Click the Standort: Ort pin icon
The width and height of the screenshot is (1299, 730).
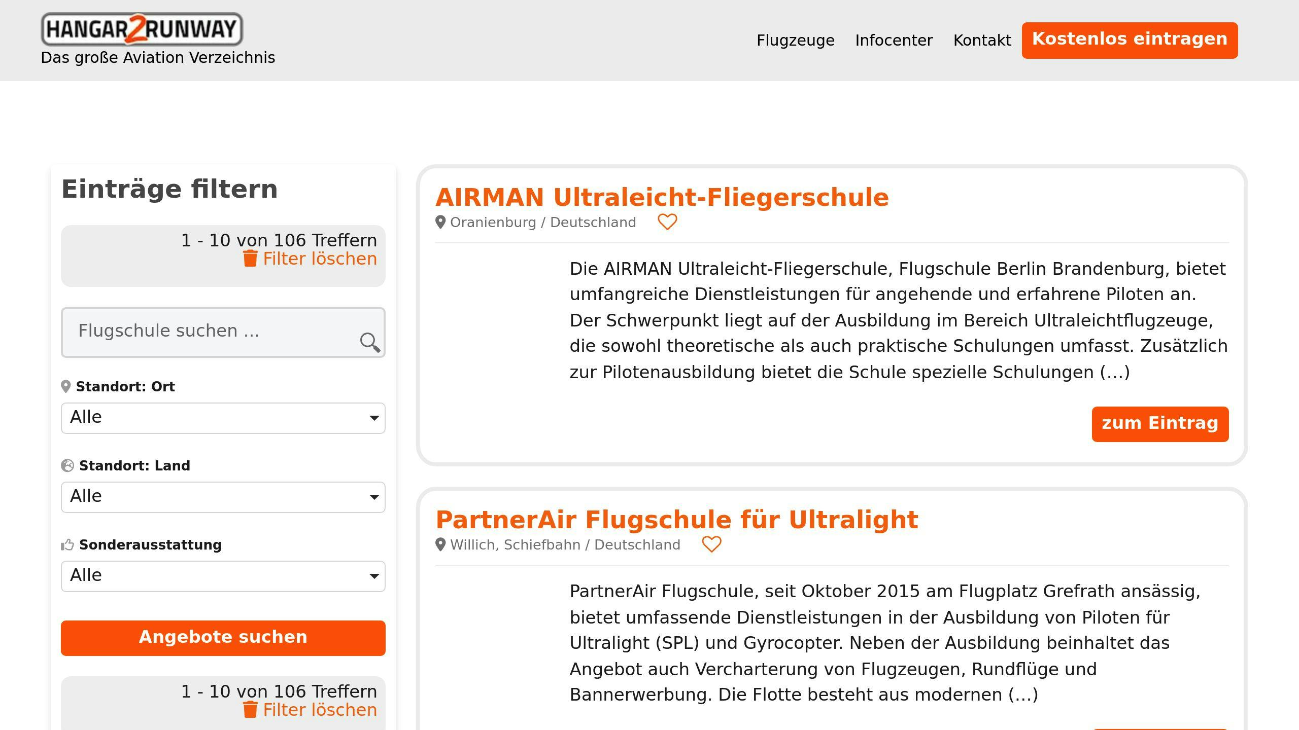[65, 387]
